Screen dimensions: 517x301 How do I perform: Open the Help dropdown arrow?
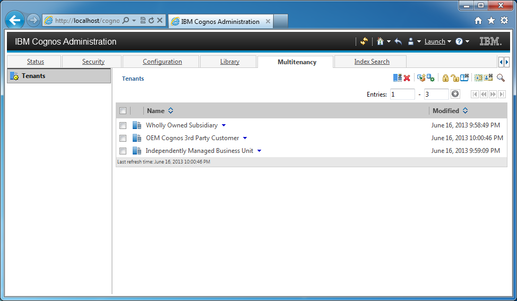pos(467,41)
